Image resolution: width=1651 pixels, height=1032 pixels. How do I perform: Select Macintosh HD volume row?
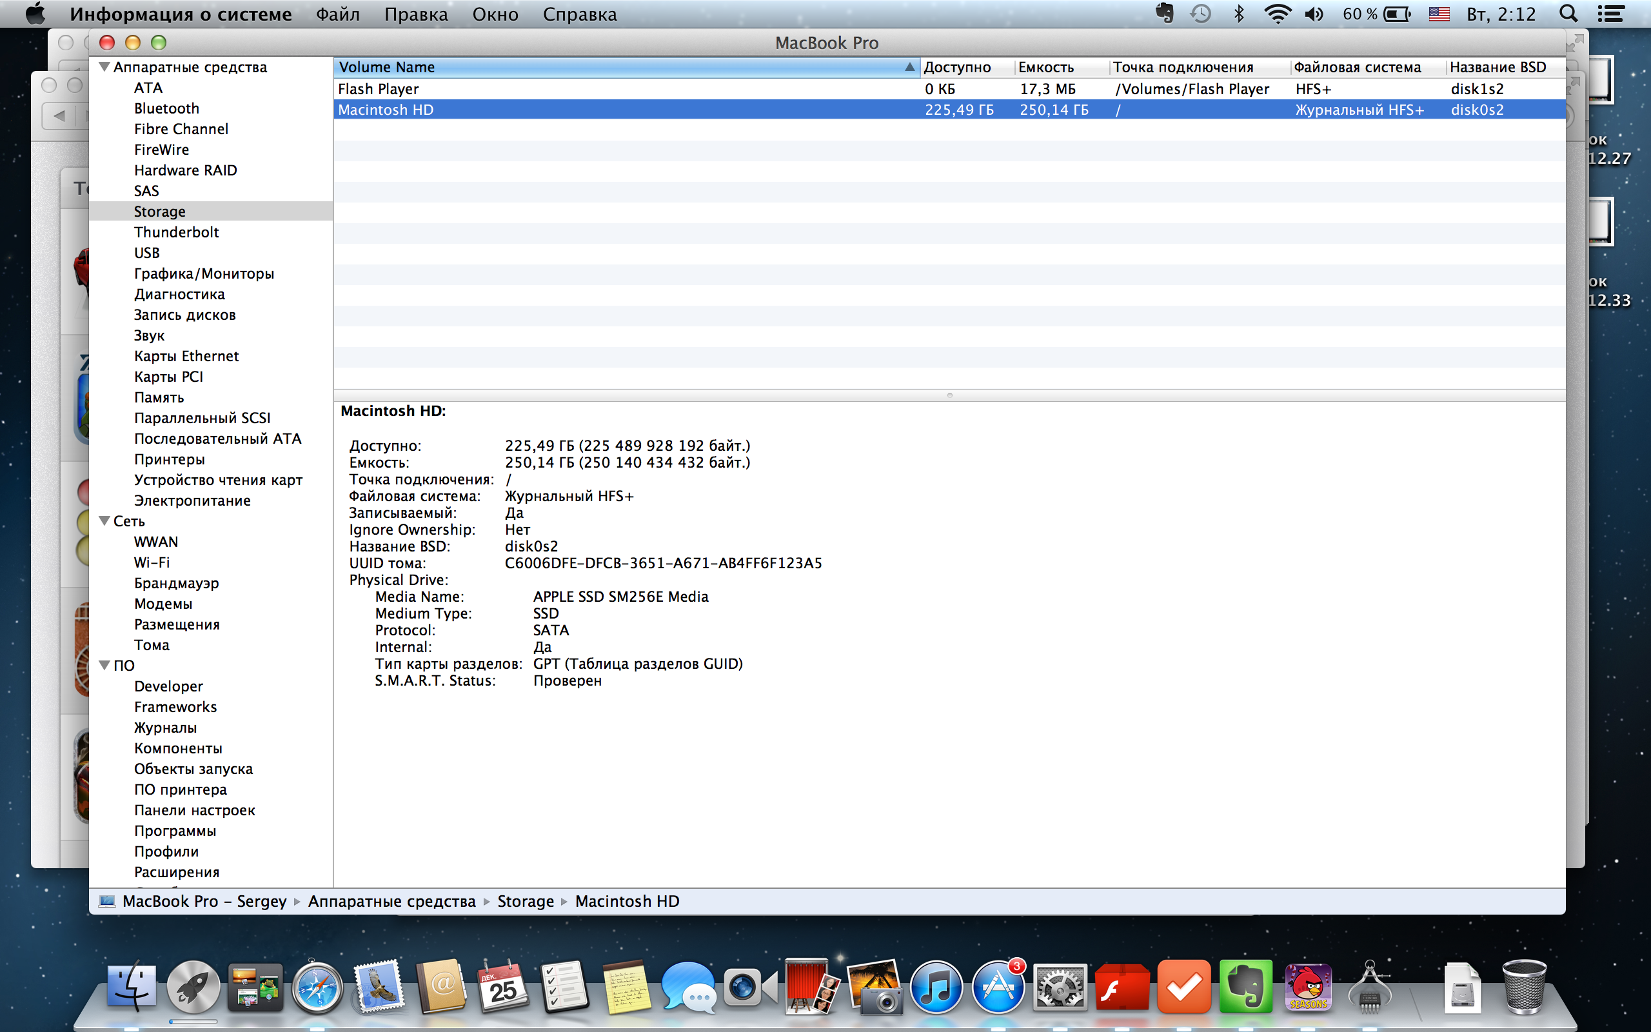tap(949, 109)
